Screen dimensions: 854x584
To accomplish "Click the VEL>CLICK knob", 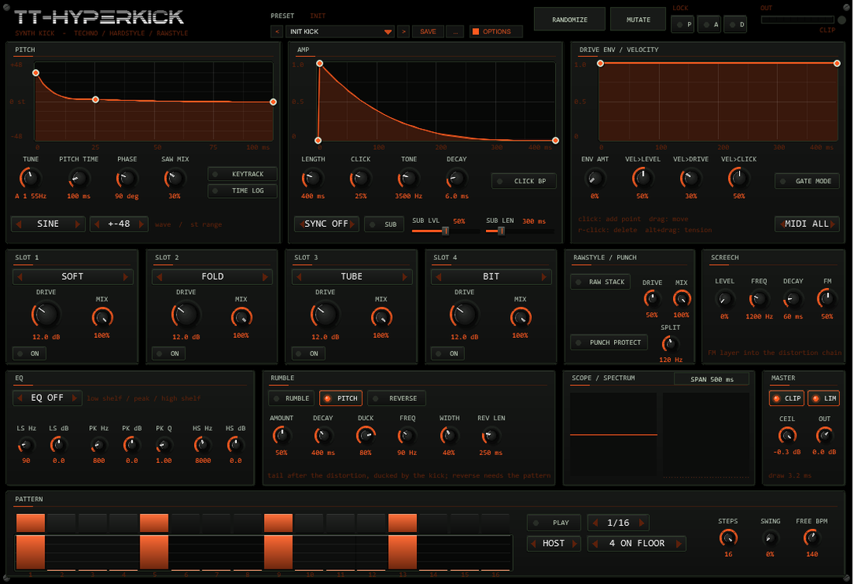I will [x=738, y=178].
